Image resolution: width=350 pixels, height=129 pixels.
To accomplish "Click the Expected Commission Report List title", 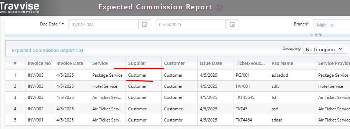I will (48, 51).
